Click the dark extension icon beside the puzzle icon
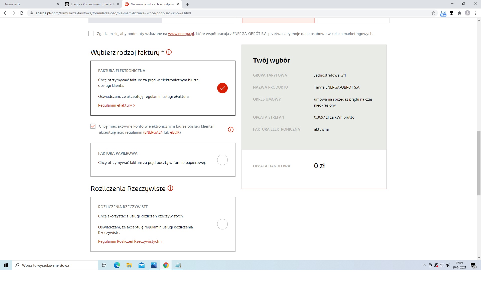The height and width of the screenshot is (305, 481). point(451,13)
